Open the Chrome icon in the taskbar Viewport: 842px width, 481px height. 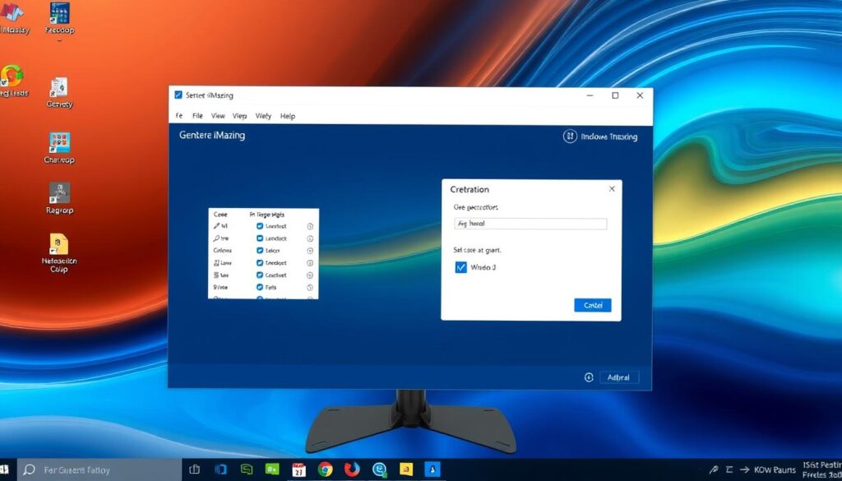tap(325, 469)
